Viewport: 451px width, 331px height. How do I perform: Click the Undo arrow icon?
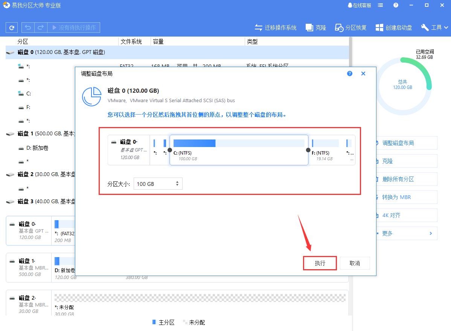[27, 27]
